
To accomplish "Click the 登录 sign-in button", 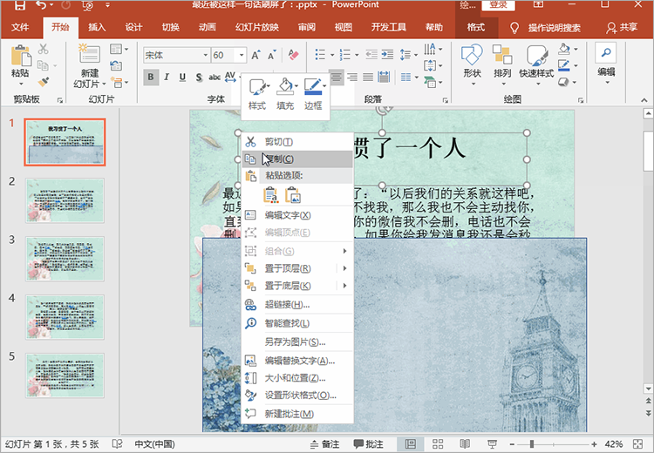I will [x=499, y=5].
